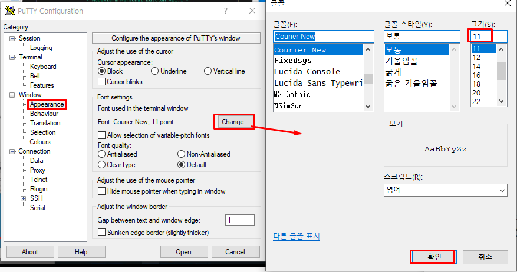
Task: Click the gap between text and window edge field
Action: (x=240, y=220)
